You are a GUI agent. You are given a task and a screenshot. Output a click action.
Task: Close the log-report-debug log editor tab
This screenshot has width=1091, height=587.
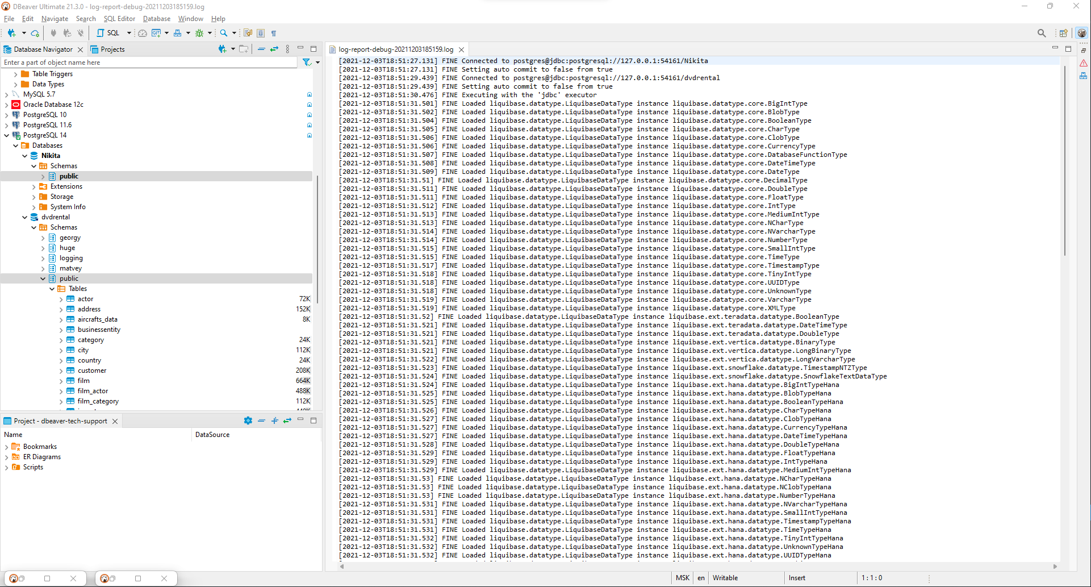click(462, 49)
